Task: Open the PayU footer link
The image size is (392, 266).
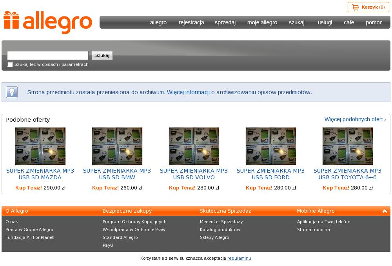Action: [108, 245]
